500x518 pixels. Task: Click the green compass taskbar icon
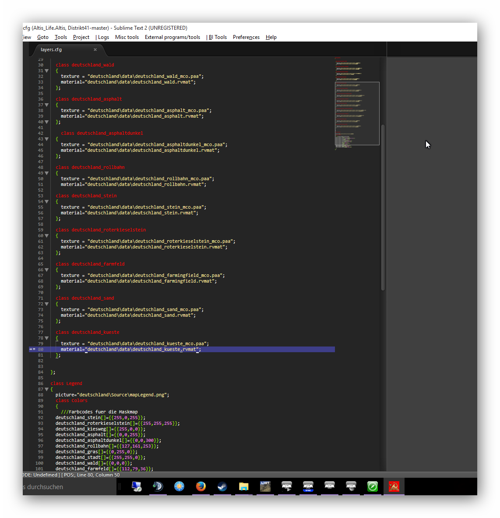tap(373, 486)
